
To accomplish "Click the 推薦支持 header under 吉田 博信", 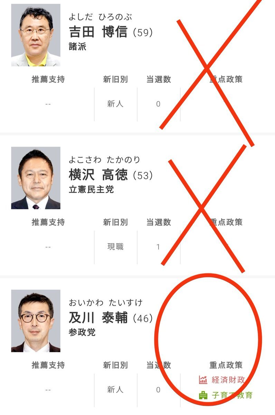I will click(48, 79).
